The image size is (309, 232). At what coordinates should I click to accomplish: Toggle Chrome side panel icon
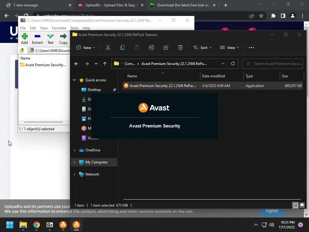click(x=283, y=16)
